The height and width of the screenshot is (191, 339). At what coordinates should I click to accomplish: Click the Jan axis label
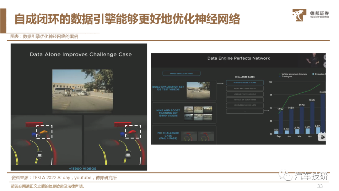pos(289,136)
